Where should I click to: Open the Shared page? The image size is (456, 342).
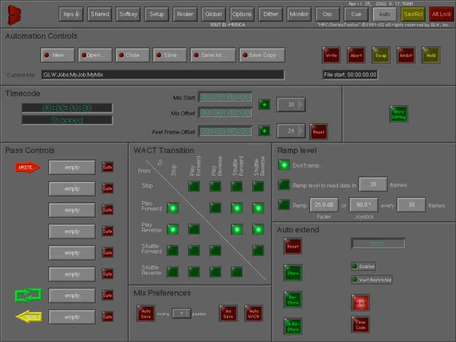pyautogui.click(x=100, y=14)
